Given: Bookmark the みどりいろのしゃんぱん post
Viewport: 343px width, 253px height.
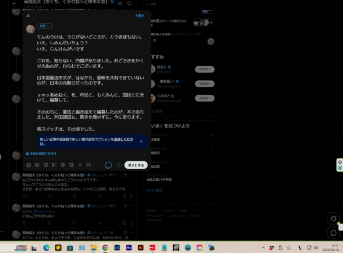Looking at the screenshot, I should (124, 196).
